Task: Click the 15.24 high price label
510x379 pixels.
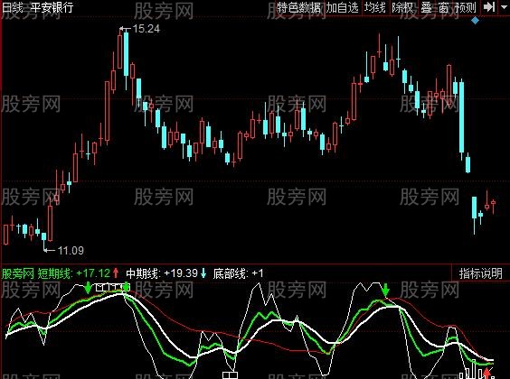Action: pos(146,29)
